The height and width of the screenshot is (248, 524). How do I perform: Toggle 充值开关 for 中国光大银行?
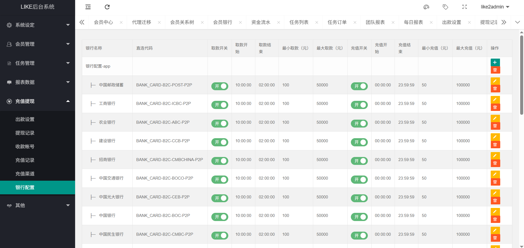[359, 198]
